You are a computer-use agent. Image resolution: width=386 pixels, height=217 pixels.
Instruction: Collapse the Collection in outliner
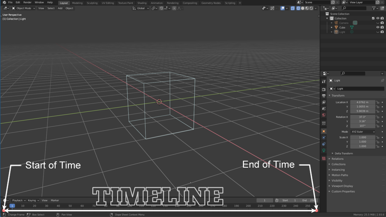(x=327, y=19)
